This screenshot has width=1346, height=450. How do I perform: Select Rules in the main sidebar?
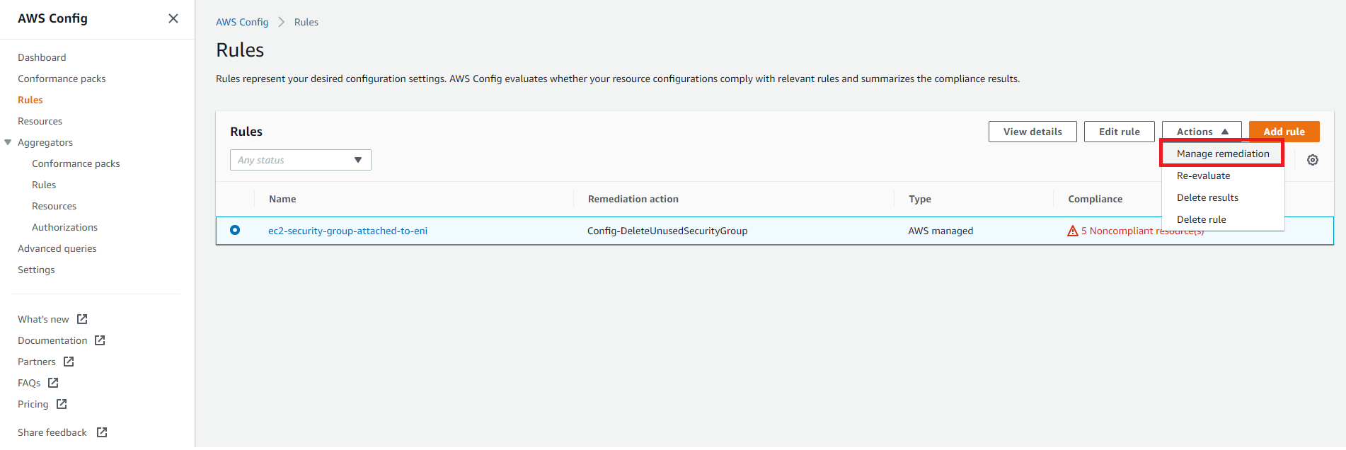coord(30,100)
